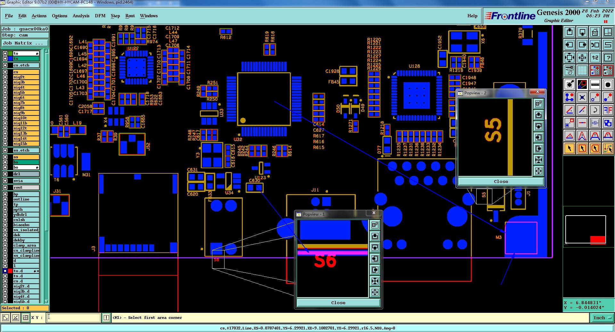Select the ruler measure tool
The height and width of the screenshot is (332, 615).
[x=595, y=84]
